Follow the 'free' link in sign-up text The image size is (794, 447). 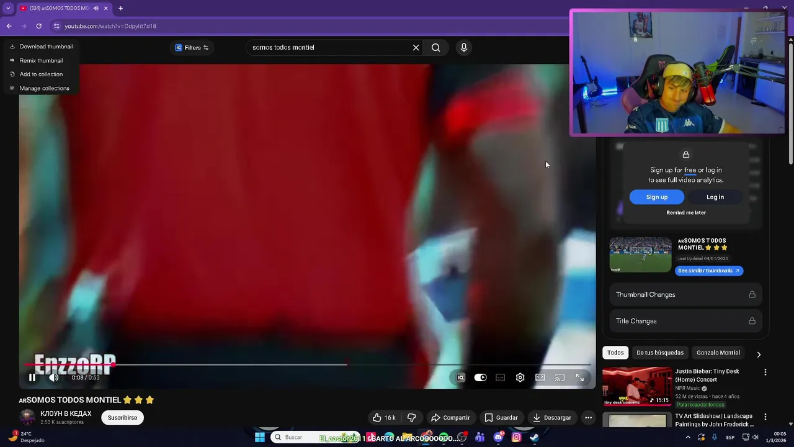(690, 170)
